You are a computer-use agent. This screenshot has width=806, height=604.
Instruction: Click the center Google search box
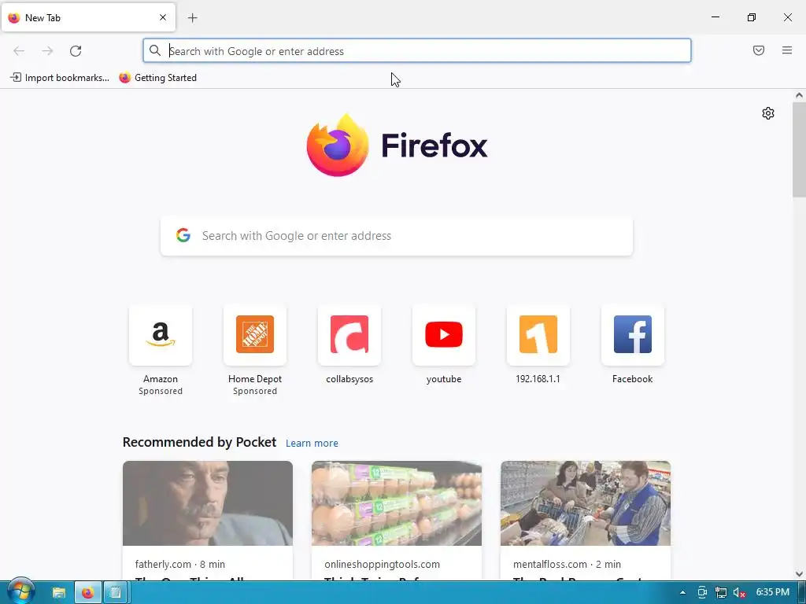click(397, 236)
